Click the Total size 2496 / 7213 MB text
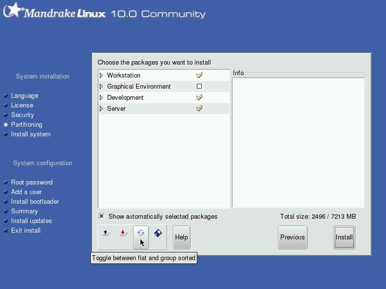386x289 pixels. 318,216
